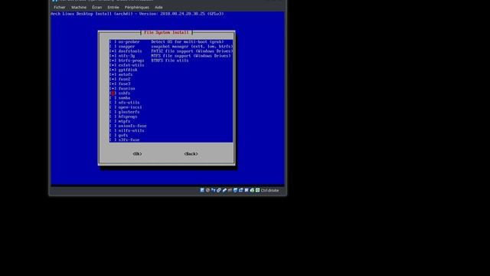
Task: Click the File System Install dialog title
Action: click(167, 32)
